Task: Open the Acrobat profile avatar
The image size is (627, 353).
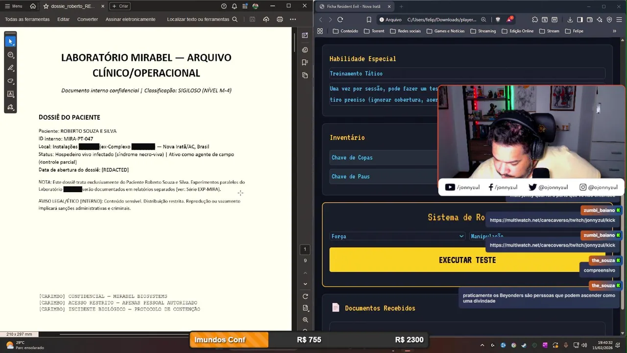Action: coord(255,6)
